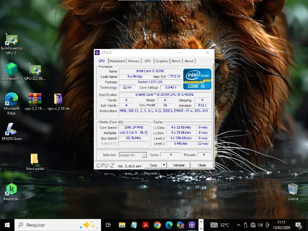Click the Instructions field listing MMX, SSE
Image resolution: width=308 pixels, height=231 pixels.
point(165,113)
